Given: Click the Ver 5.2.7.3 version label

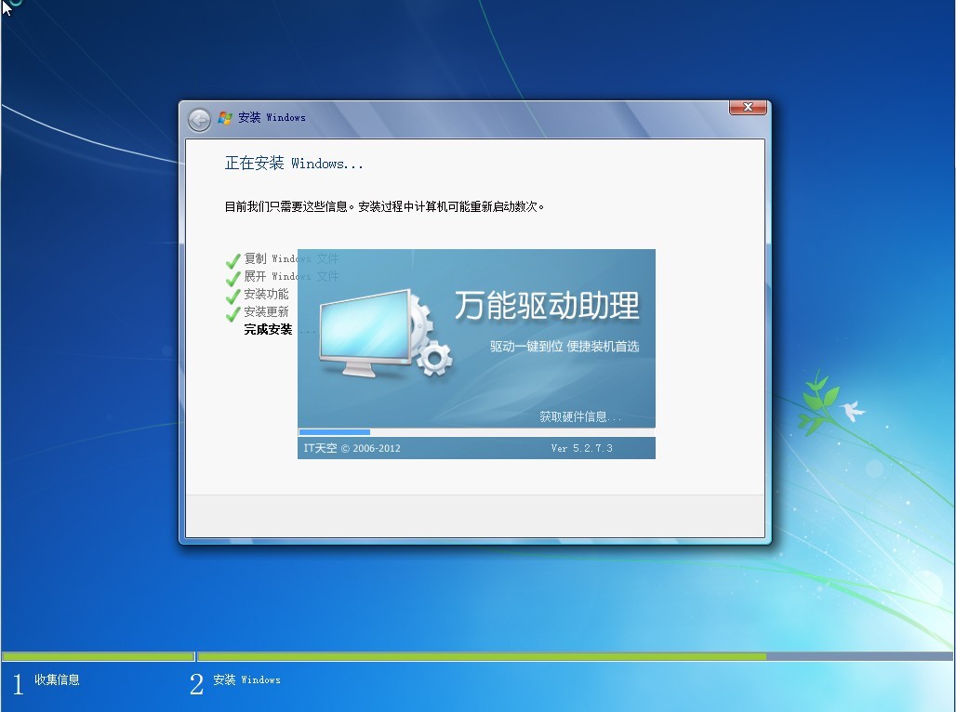Looking at the screenshot, I should coord(581,448).
